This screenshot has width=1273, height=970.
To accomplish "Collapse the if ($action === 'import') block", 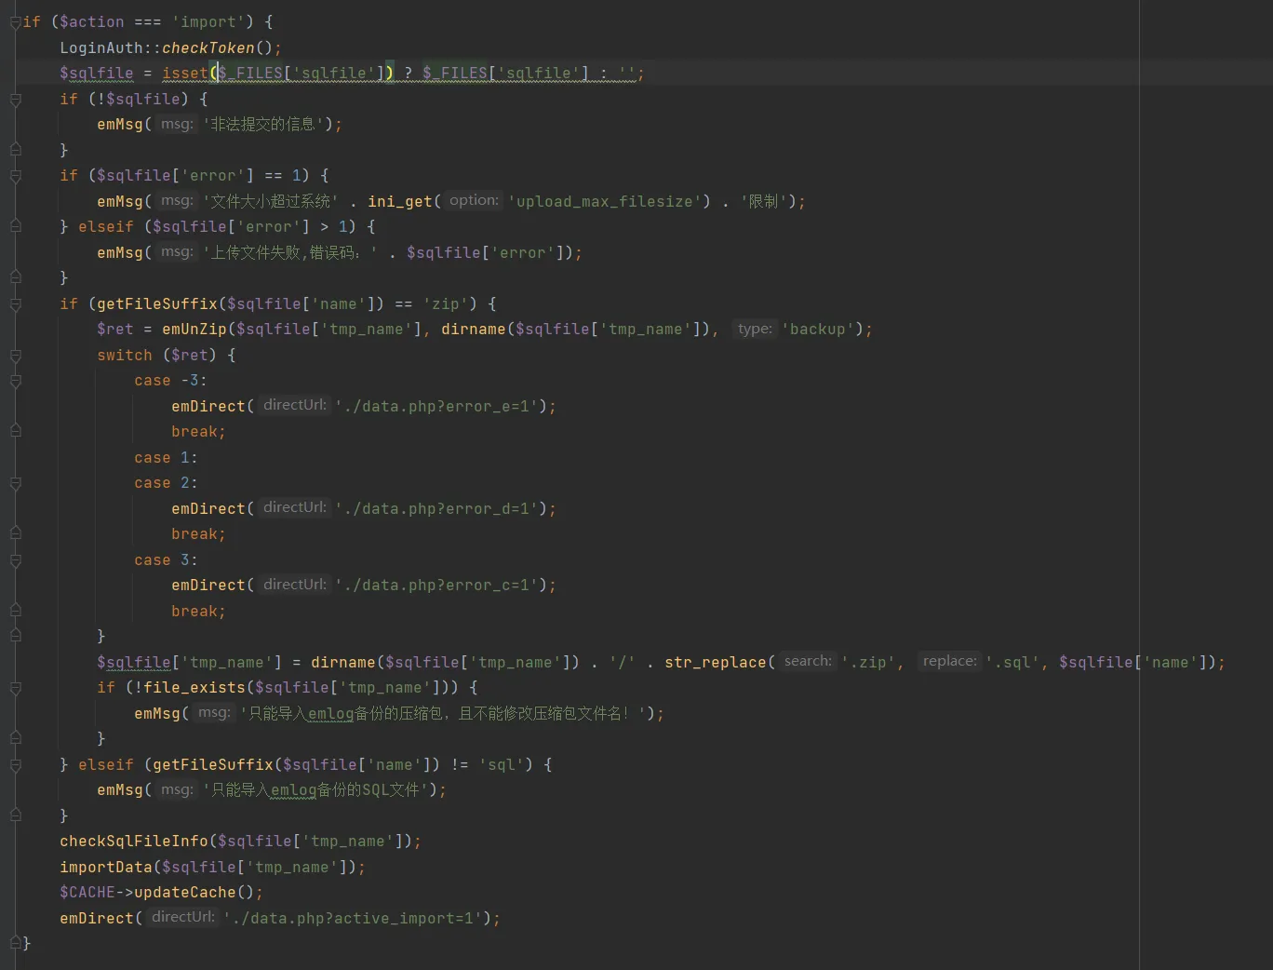I will tap(15, 22).
